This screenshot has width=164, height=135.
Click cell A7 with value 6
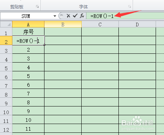28,85
